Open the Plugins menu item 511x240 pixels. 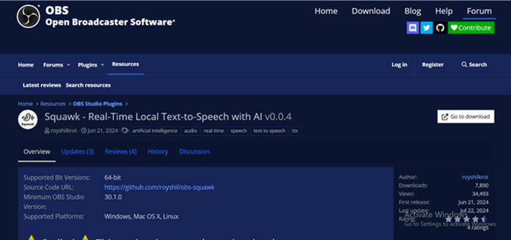(x=87, y=65)
